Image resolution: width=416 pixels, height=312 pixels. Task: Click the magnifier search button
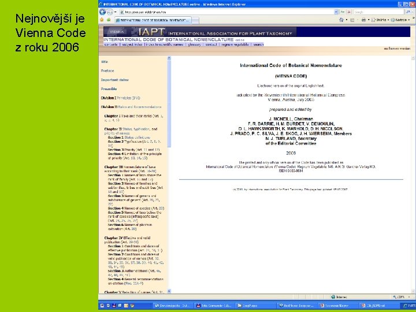point(408,12)
